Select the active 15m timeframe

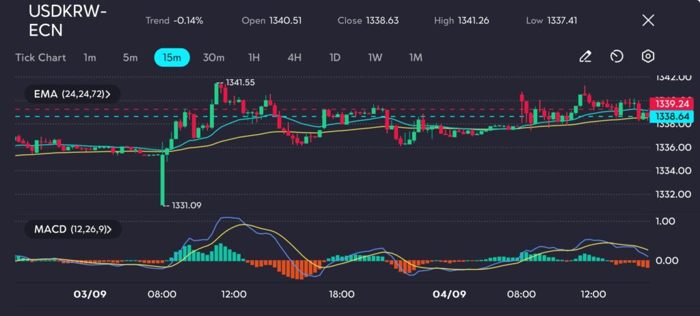coord(172,57)
